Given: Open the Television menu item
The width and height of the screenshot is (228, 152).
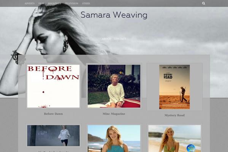Looking at the screenshot, I should (x=71, y=3).
